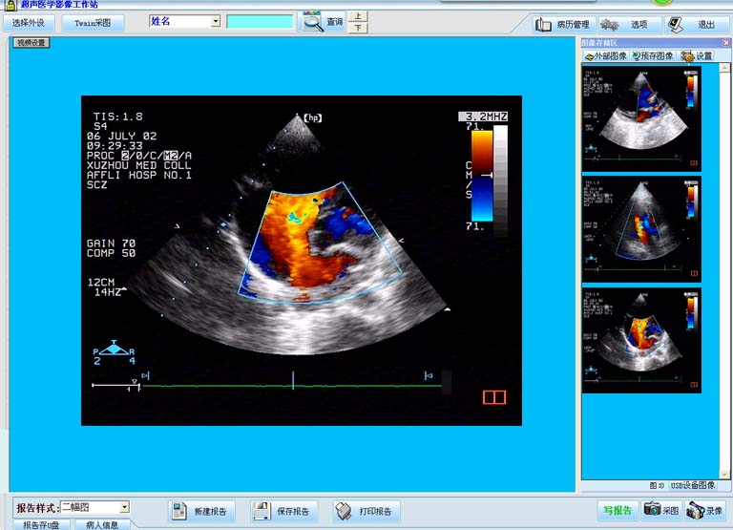
Task: Click the red double-square icon on ultrasound image
Action: click(494, 397)
